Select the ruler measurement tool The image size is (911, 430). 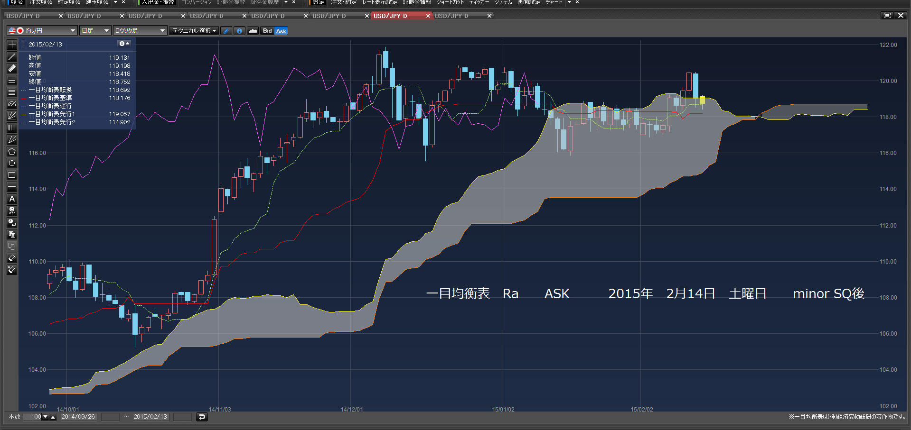click(x=12, y=68)
